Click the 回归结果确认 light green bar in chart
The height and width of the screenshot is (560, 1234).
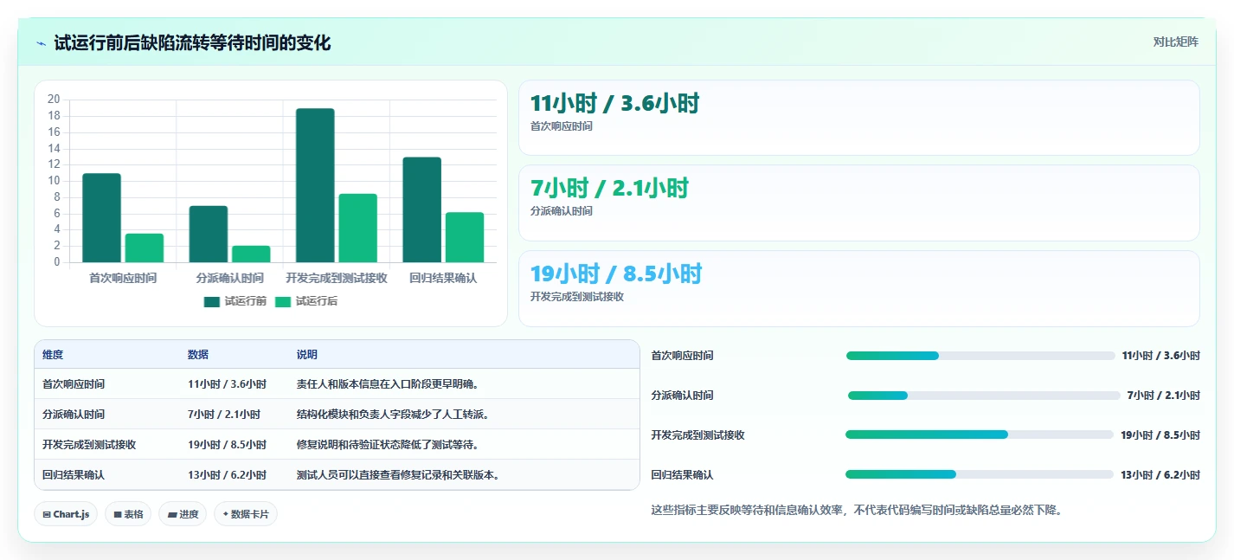coord(465,237)
